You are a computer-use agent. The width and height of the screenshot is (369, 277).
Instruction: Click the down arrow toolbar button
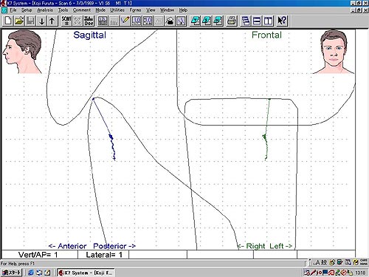(42, 21)
